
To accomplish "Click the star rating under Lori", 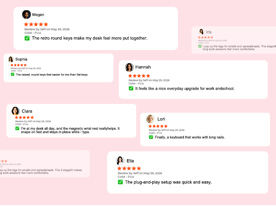I will point(158,126).
